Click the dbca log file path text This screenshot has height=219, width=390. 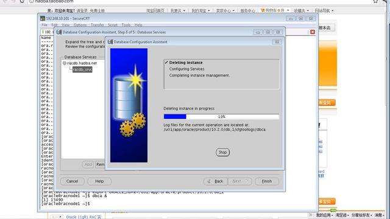[214, 130]
